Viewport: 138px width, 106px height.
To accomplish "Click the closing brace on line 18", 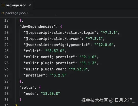I will (x=21, y=20).
